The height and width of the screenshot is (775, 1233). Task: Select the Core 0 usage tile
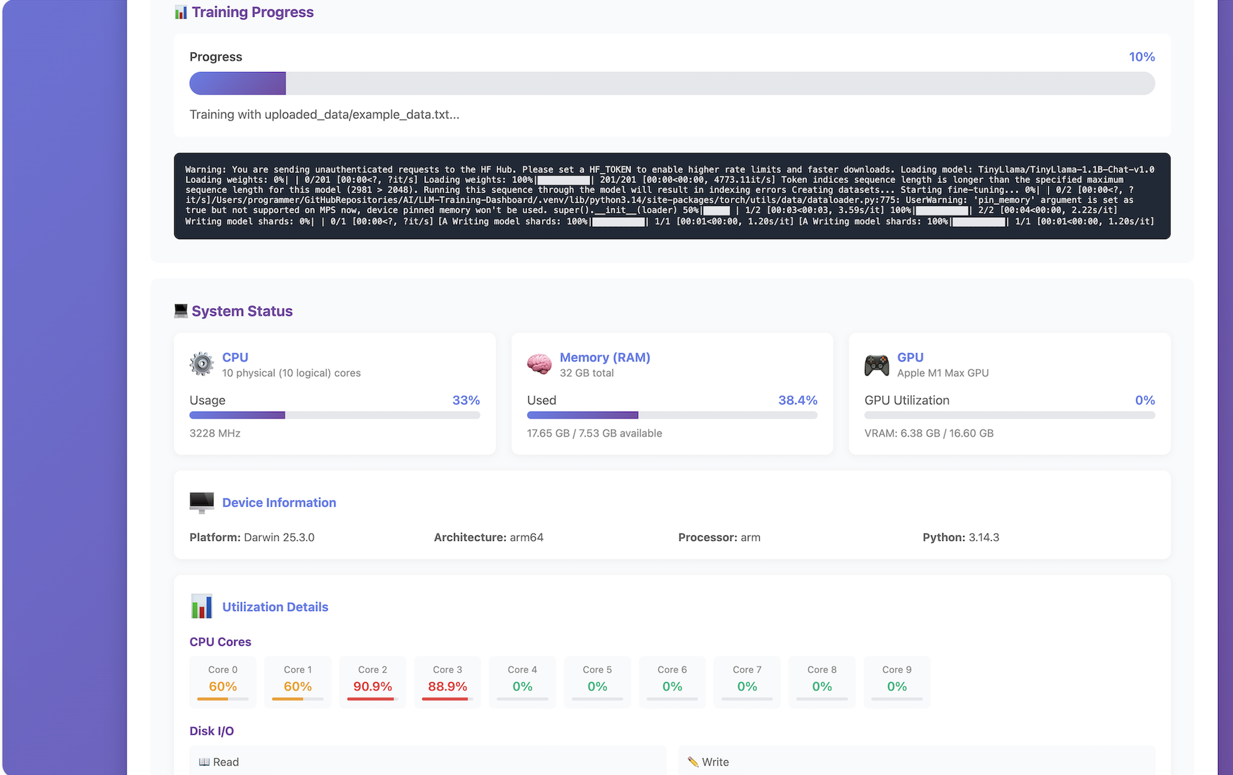click(x=223, y=681)
